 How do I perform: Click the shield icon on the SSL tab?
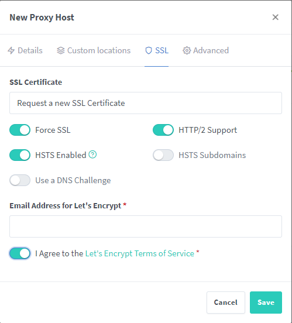149,50
